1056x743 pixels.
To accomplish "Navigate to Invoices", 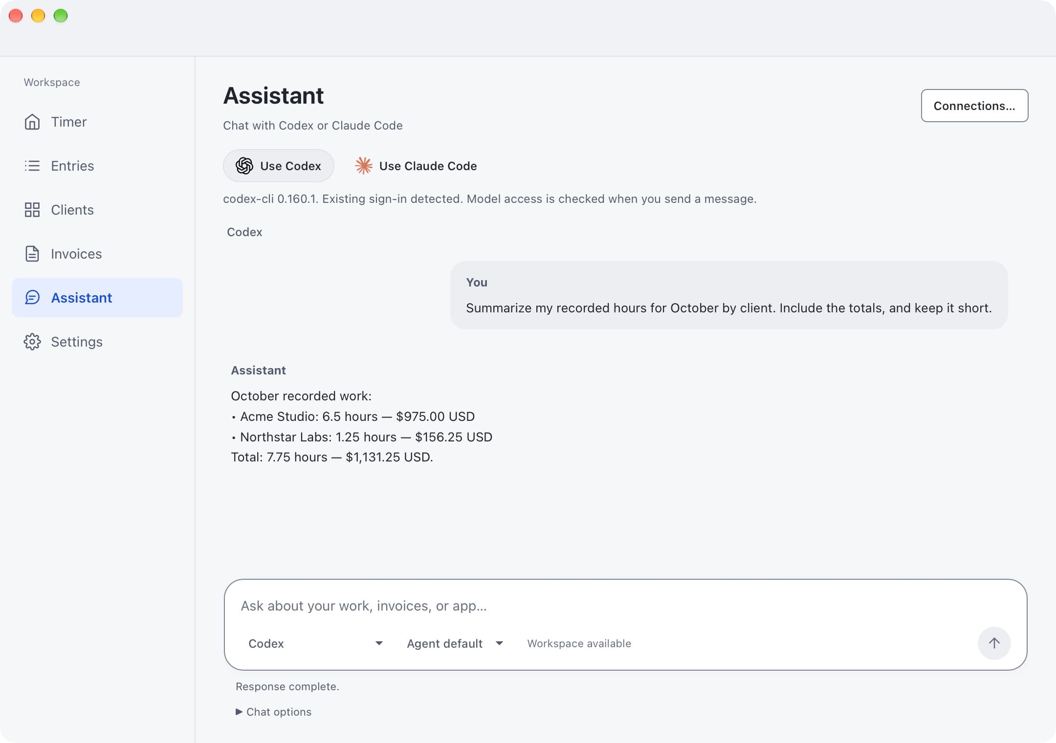I will click(x=97, y=254).
